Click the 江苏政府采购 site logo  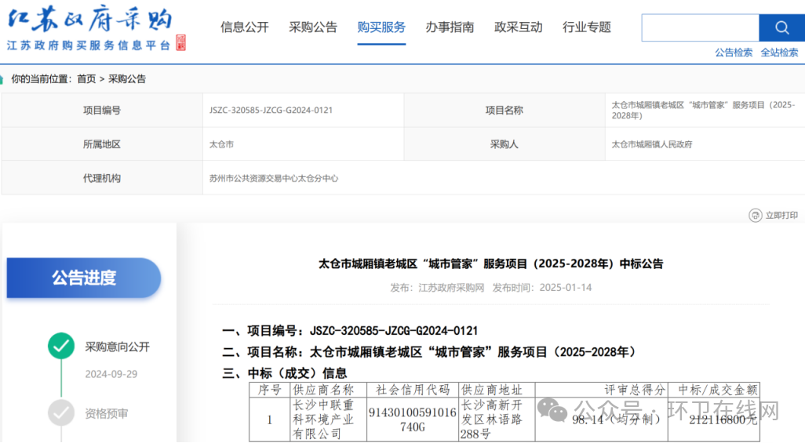pyautogui.click(x=89, y=29)
